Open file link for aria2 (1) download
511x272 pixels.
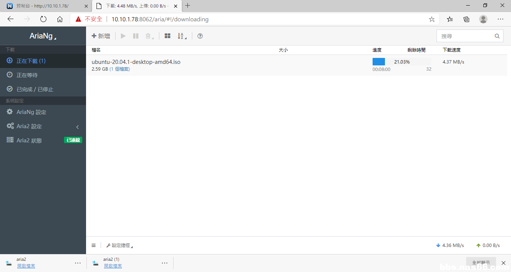[113, 266]
